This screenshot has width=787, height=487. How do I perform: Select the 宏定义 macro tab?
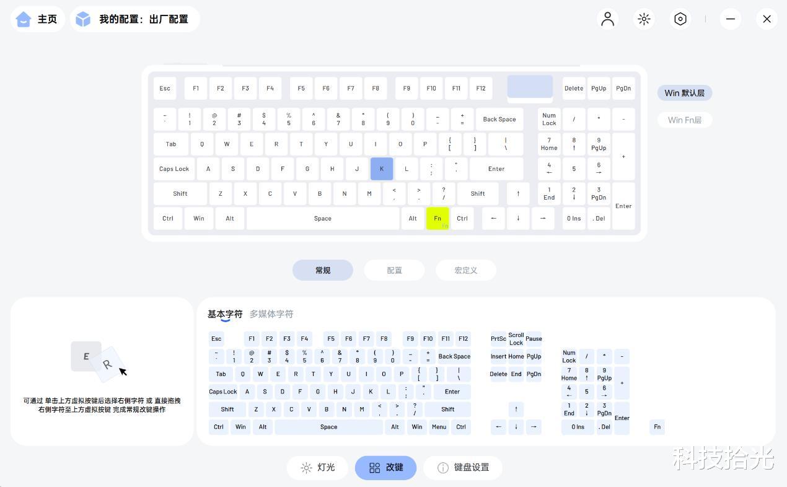pos(466,270)
